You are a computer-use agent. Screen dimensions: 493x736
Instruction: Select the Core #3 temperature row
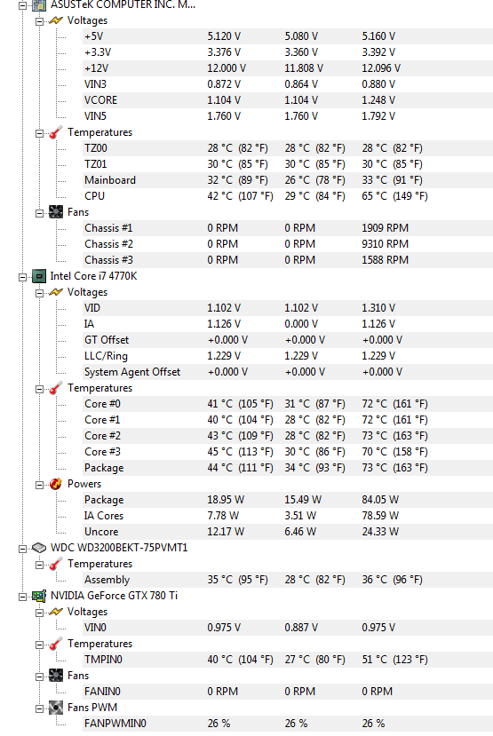[x=287, y=452]
